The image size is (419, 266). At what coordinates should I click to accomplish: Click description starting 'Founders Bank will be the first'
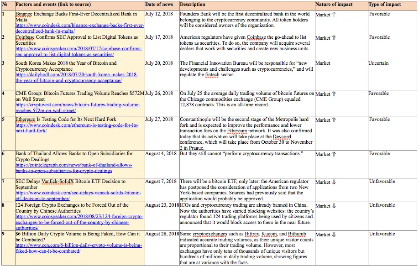245,20
